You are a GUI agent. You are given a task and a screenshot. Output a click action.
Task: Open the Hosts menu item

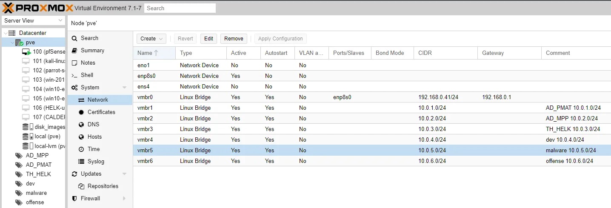click(x=100, y=137)
